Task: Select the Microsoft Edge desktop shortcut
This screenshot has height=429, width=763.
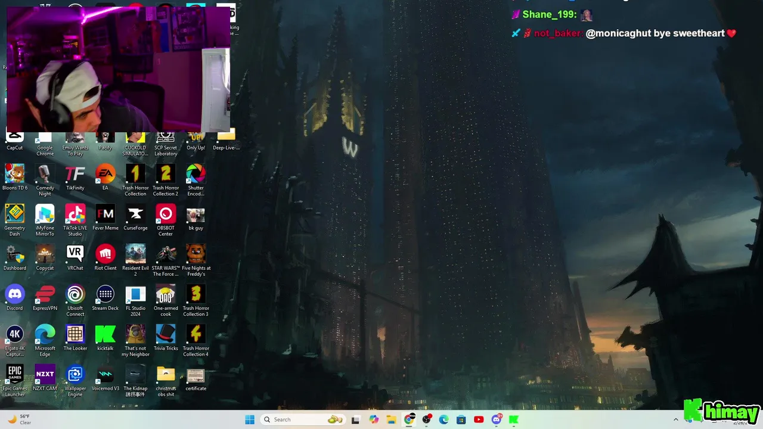Action: pos(45,341)
